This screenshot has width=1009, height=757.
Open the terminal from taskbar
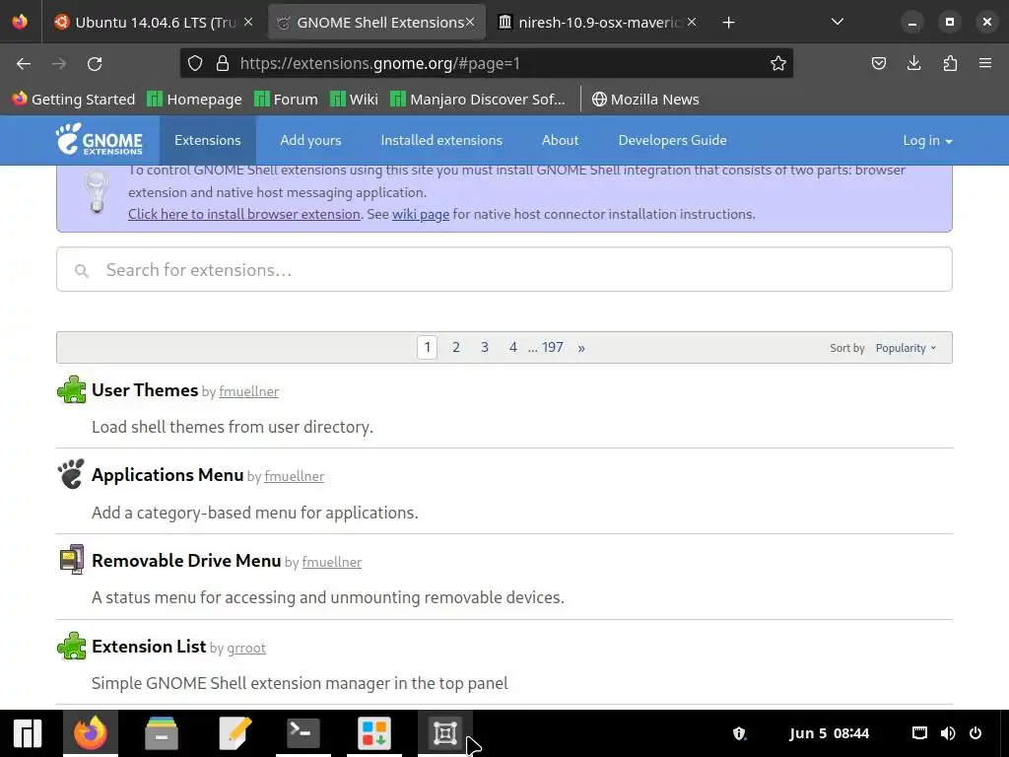pos(303,733)
